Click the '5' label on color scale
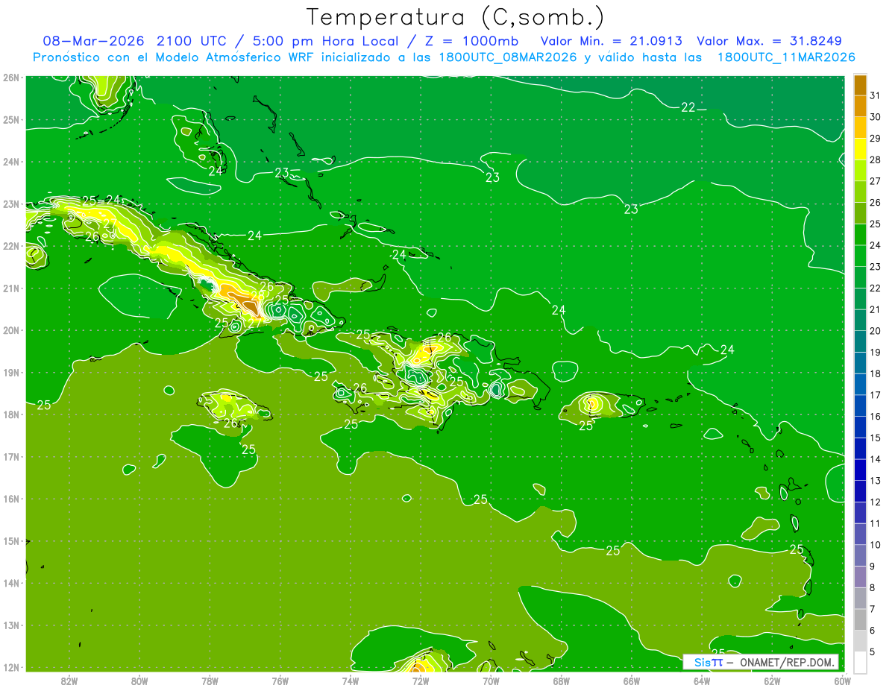895x691 pixels. (x=873, y=651)
